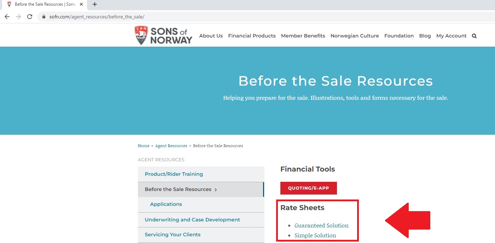The image size is (495, 243).
Task: Select Product/Rider Training in the sidebar
Action: click(201, 174)
